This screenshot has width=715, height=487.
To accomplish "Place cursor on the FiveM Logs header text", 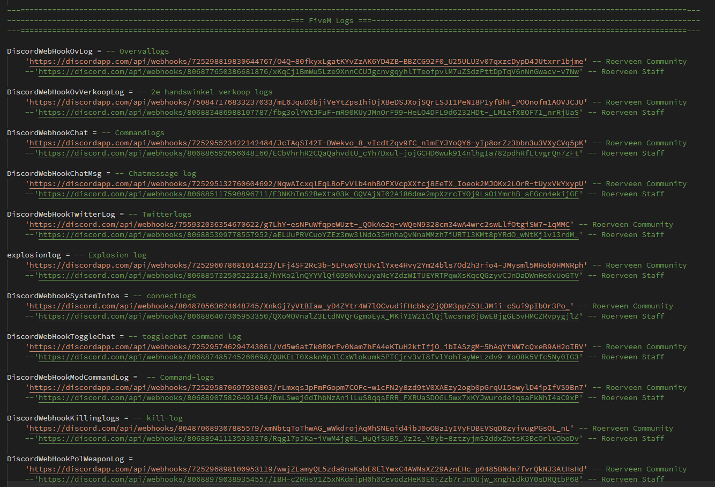I will [331, 21].
